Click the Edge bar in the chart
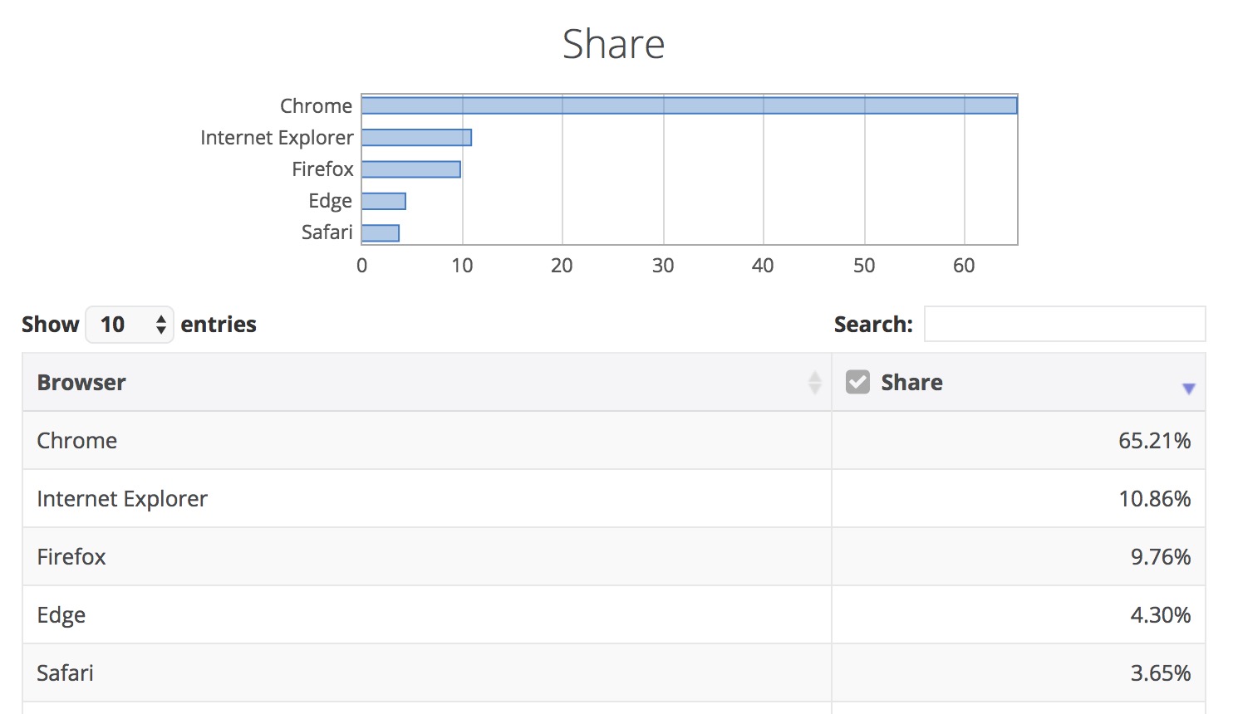1233x714 pixels. (384, 201)
